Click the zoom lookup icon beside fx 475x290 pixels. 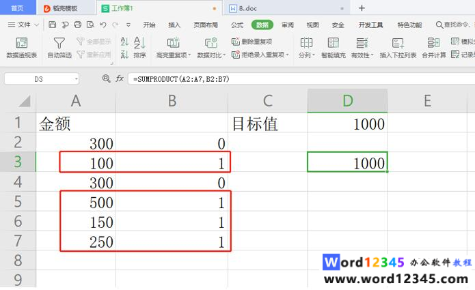pyautogui.click(x=106, y=78)
